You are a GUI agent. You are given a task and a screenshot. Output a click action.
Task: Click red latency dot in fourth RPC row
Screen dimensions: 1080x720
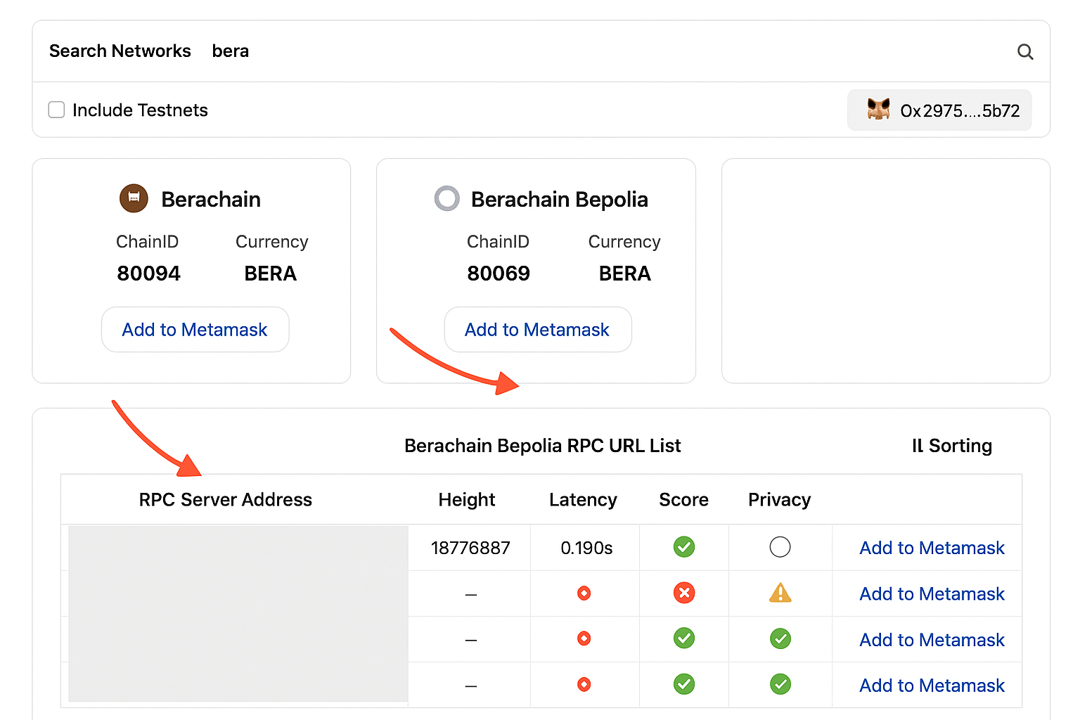click(x=584, y=684)
